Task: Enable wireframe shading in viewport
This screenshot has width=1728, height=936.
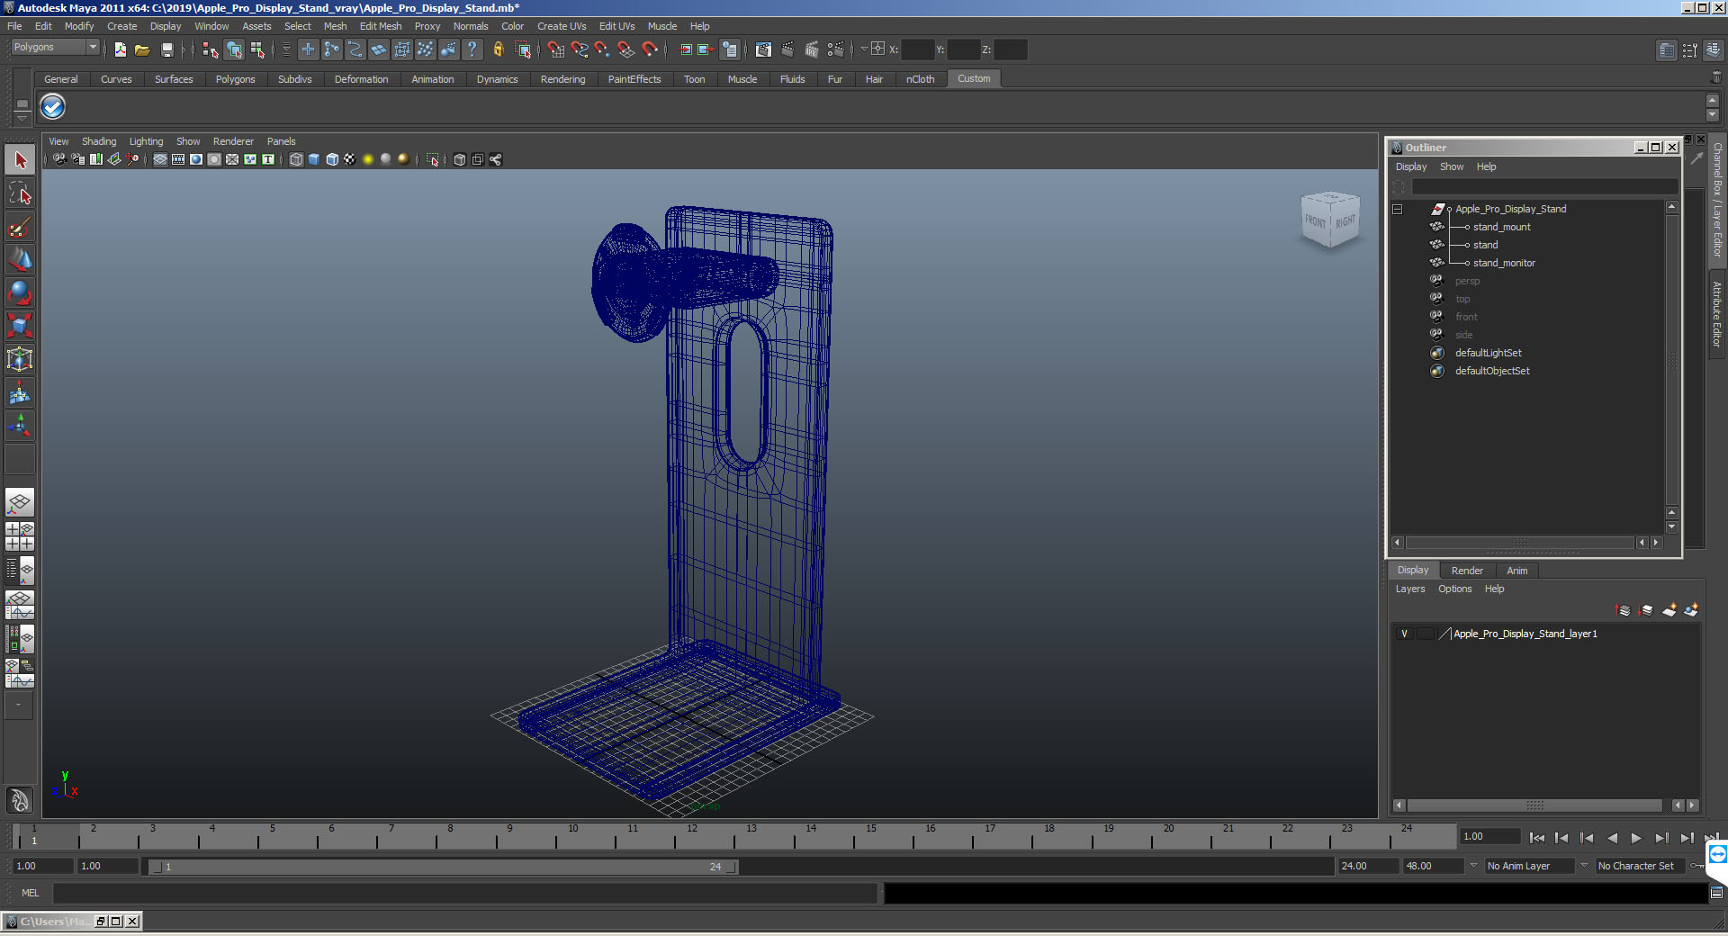Action: coord(296,159)
